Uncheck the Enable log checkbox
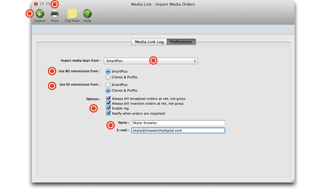 [108, 108]
